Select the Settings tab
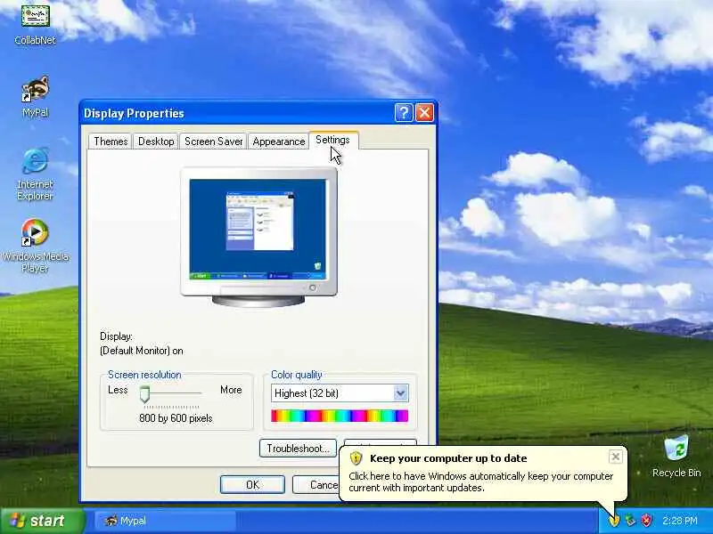The image size is (713, 534). tap(332, 141)
